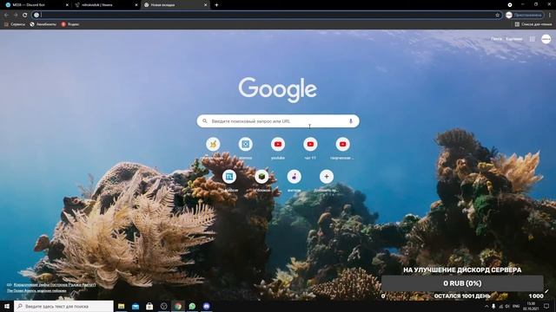The height and width of the screenshot is (312, 556).
Task: Focus the Chrome address bar
Action: 266,15
